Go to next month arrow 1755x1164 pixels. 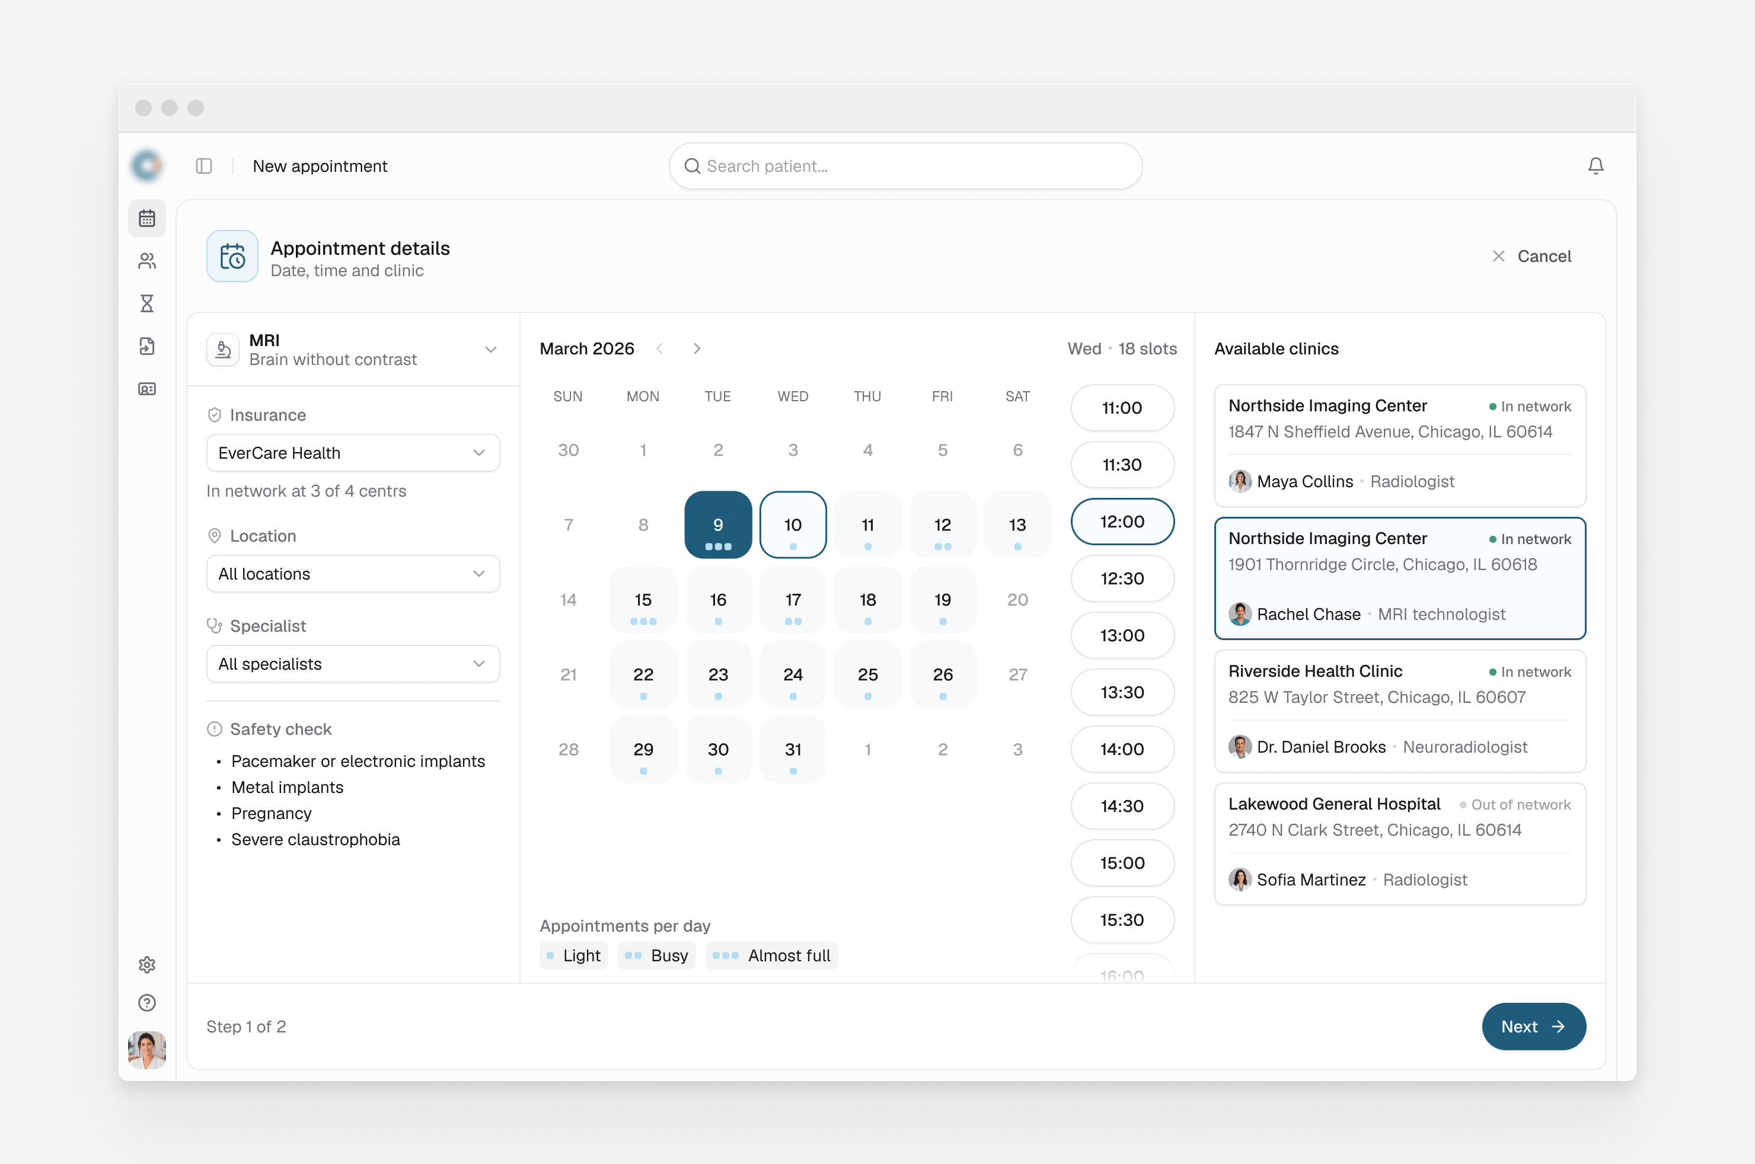point(697,349)
